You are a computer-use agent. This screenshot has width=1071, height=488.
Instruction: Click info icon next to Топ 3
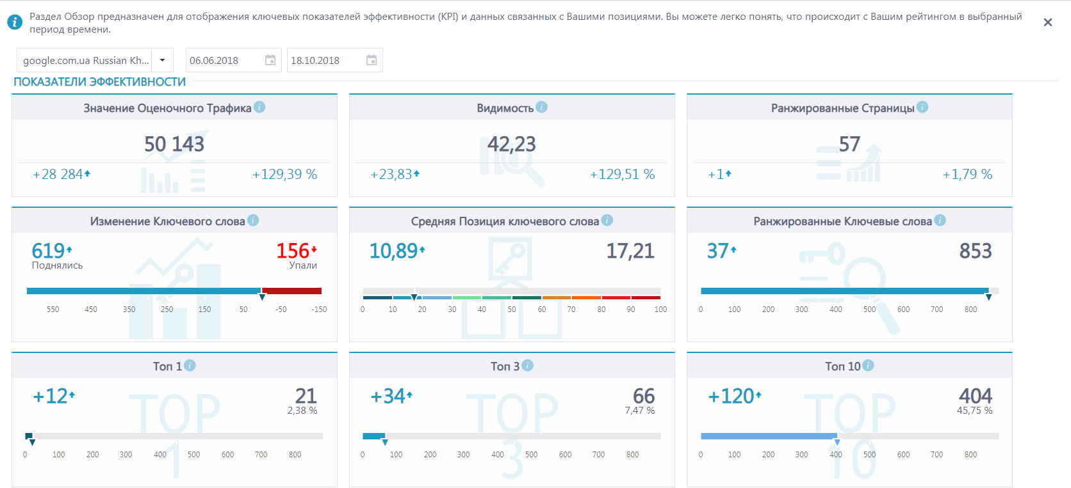pos(527,365)
